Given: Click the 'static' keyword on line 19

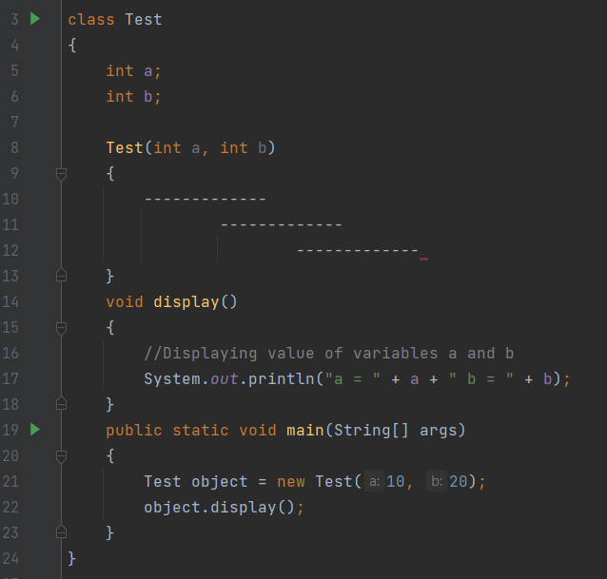Looking at the screenshot, I should 201,430.
